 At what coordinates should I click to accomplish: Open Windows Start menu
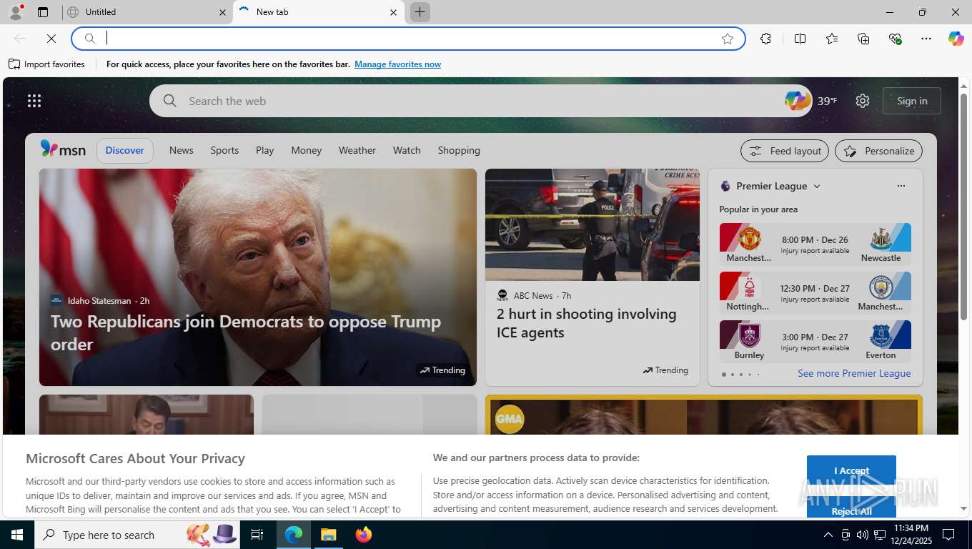(x=17, y=535)
